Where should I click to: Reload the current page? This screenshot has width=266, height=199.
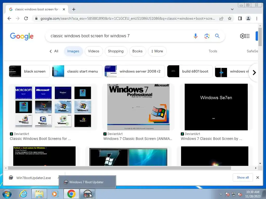click(26, 18)
